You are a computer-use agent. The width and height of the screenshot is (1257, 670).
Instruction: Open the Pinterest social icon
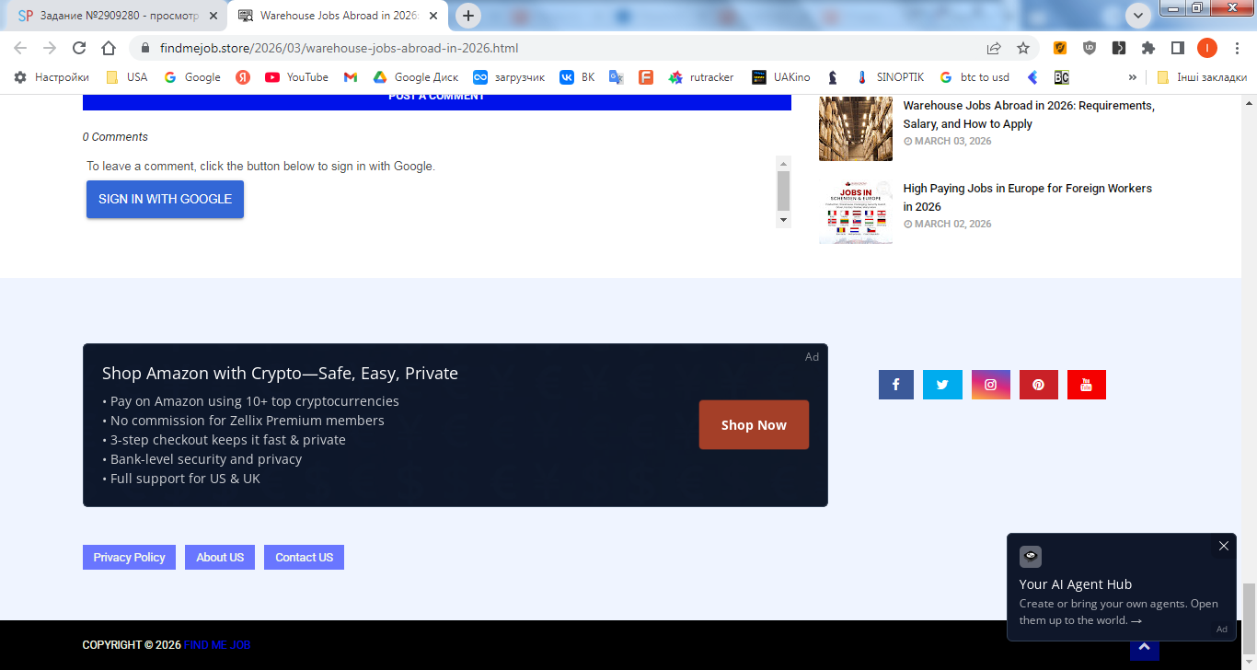click(x=1039, y=385)
